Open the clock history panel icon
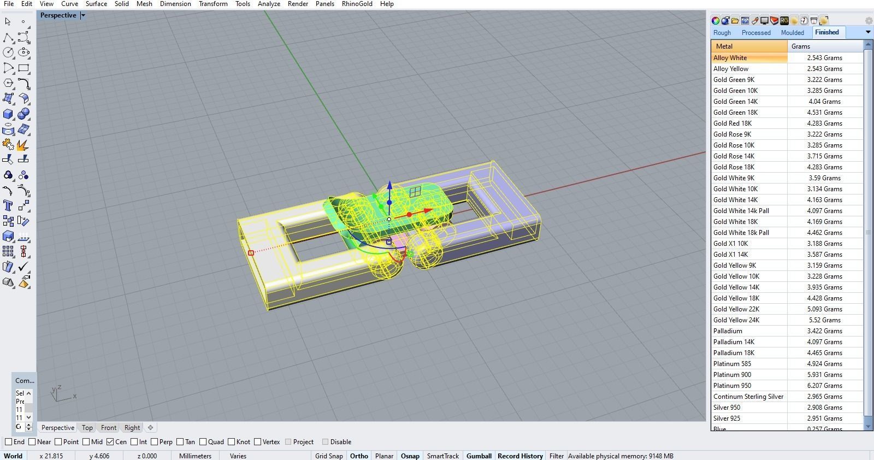This screenshot has height=460, width=874. point(804,21)
